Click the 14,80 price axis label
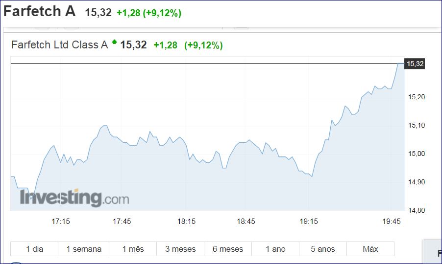Screen dimensions: 442x264 point(416,211)
